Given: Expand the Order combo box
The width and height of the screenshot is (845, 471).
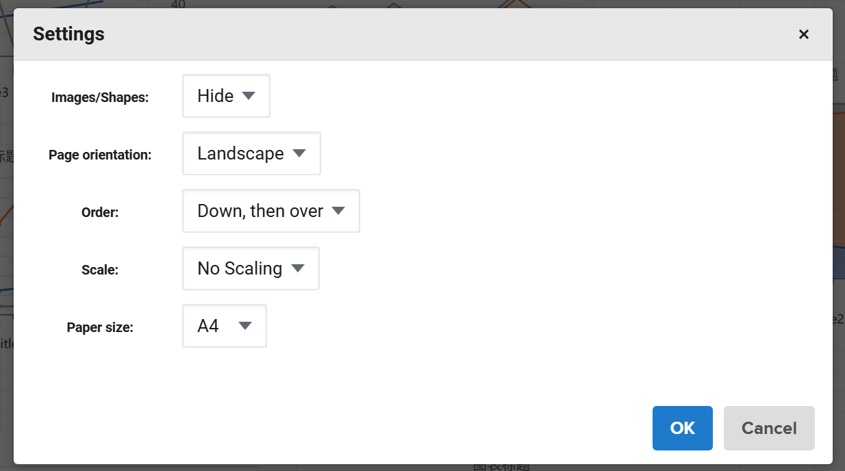Looking at the screenshot, I should pyautogui.click(x=270, y=211).
